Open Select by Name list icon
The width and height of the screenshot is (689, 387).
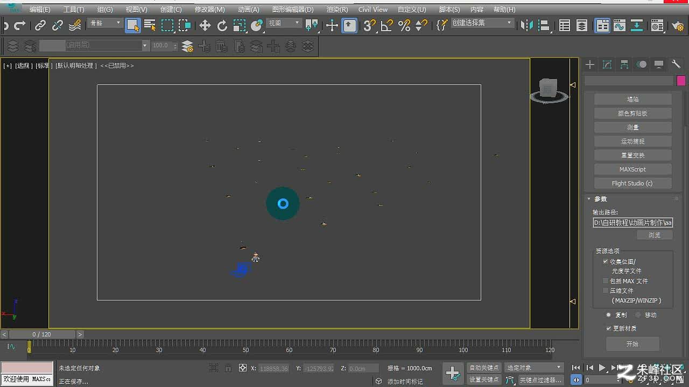pos(150,25)
